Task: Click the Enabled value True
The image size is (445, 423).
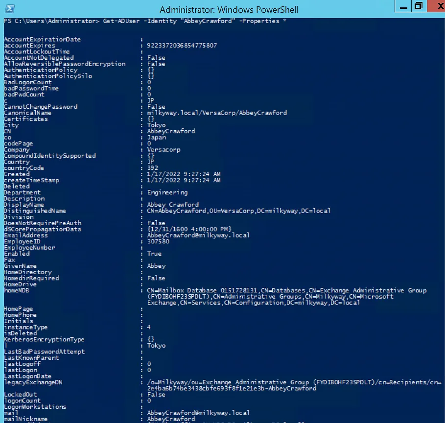Action: point(154,254)
